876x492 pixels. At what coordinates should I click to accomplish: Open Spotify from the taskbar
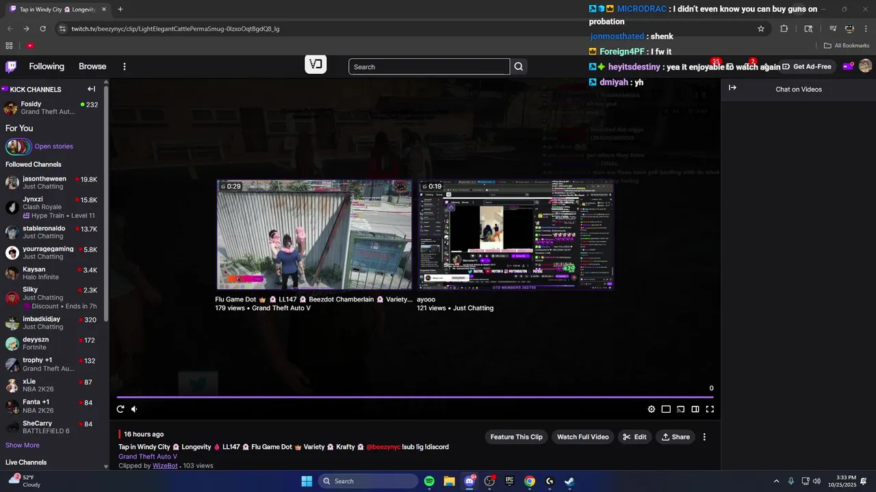(429, 481)
